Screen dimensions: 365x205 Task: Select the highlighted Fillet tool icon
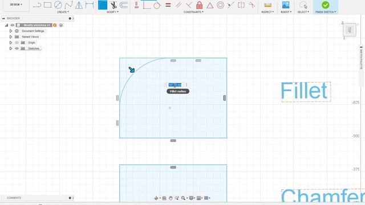[x=103, y=5]
